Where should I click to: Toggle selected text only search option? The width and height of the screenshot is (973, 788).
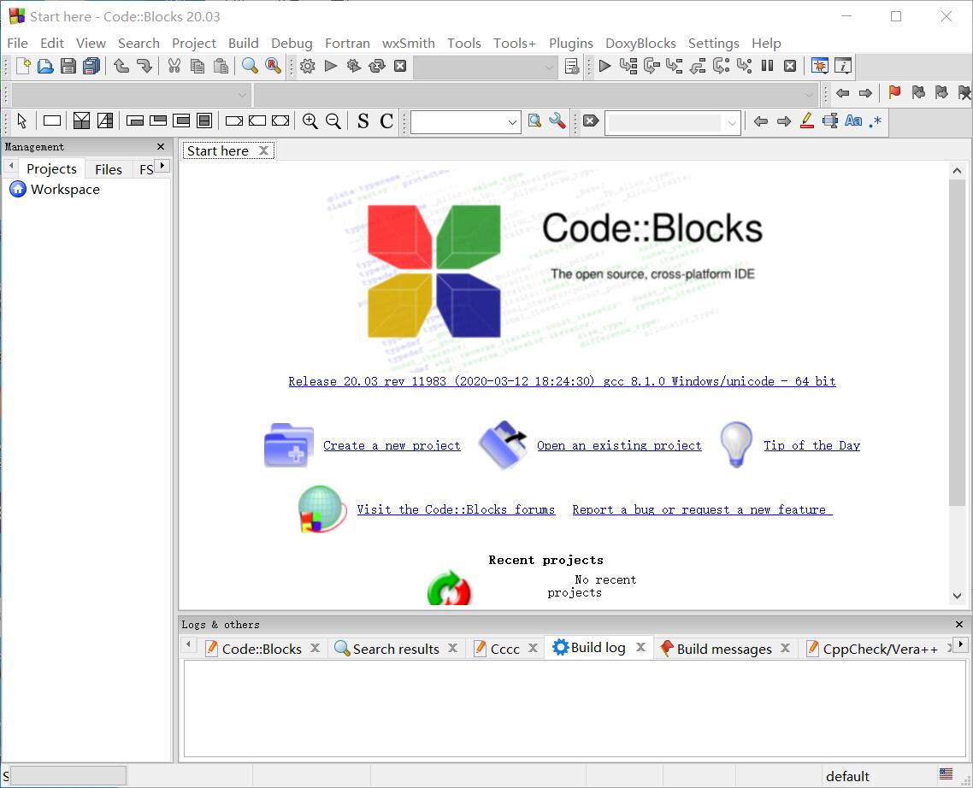[830, 121]
